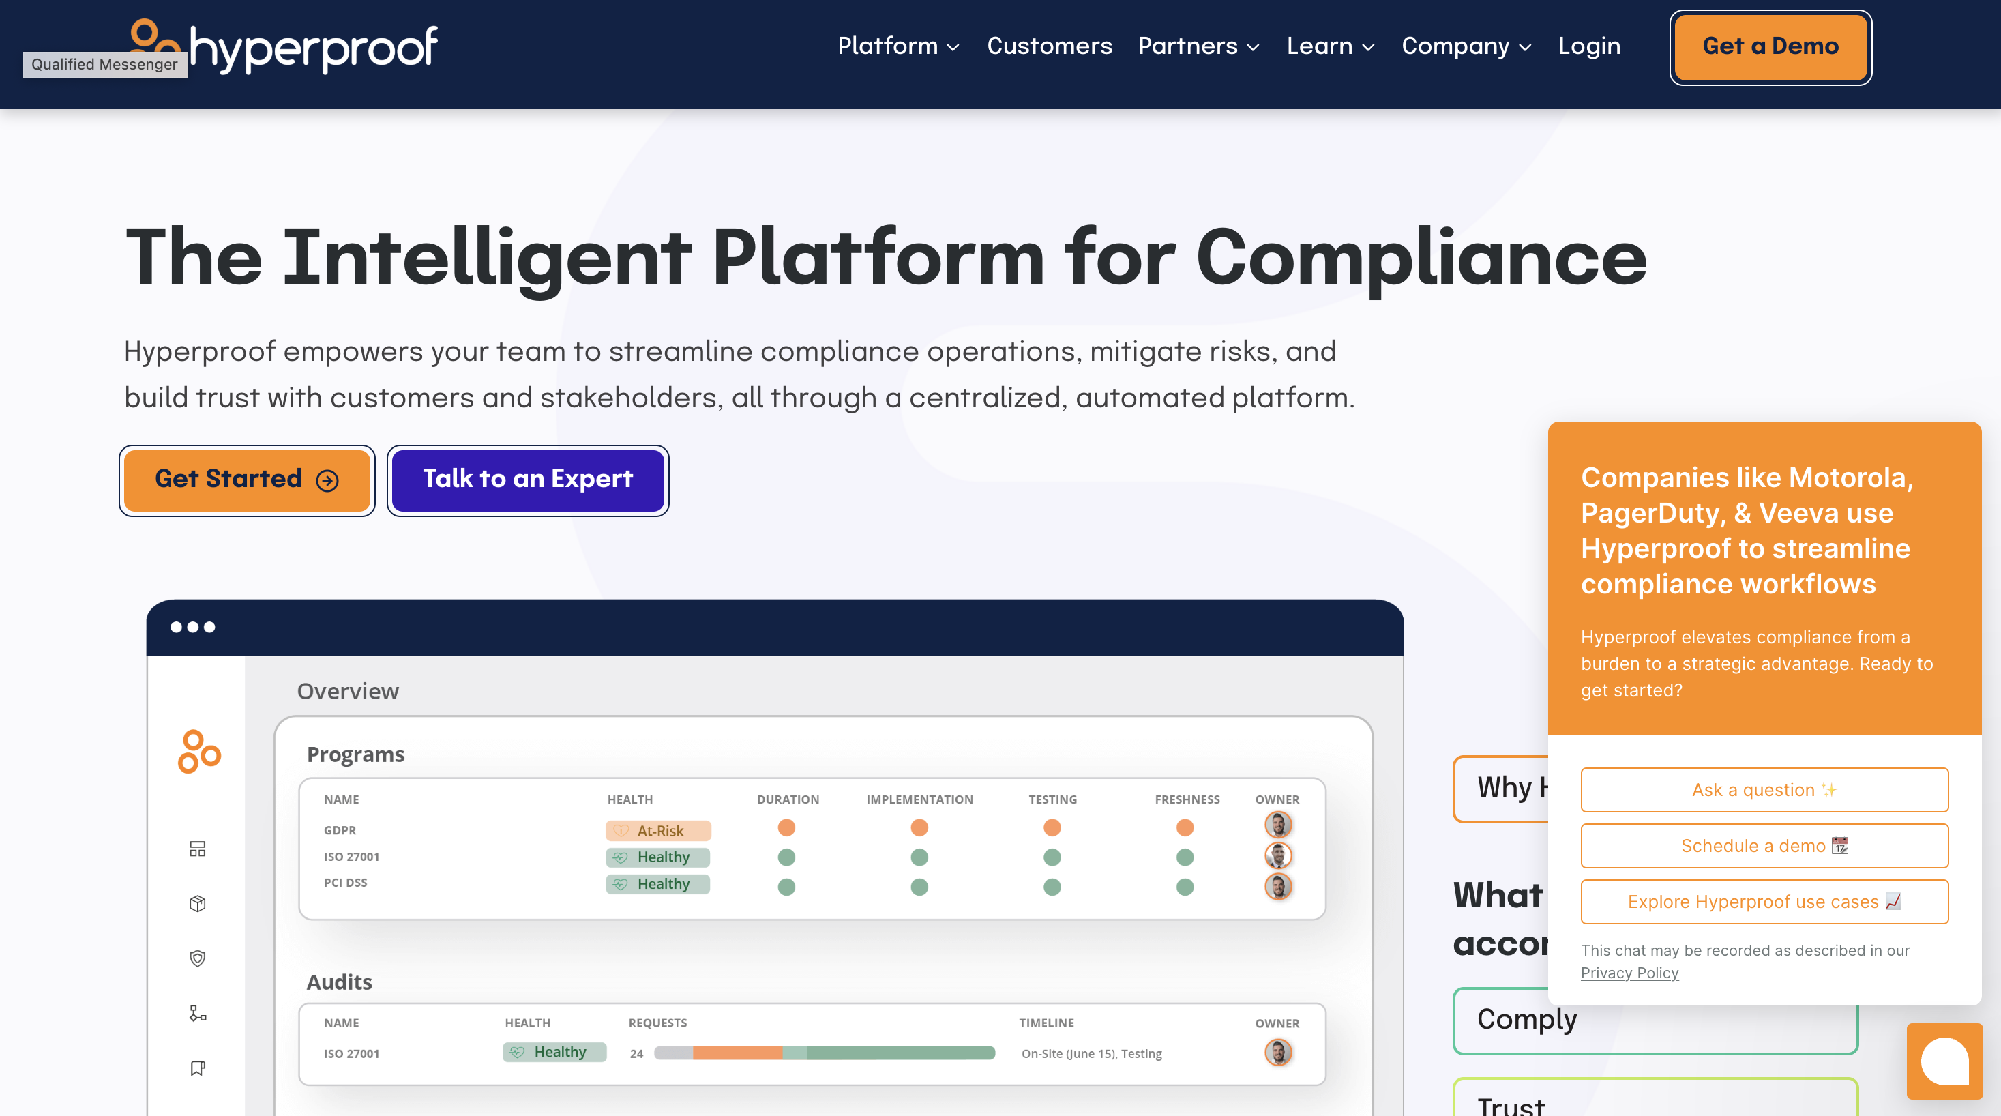Click ISO 27001 in Programs table
The image size is (2001, 1116).
351,857
